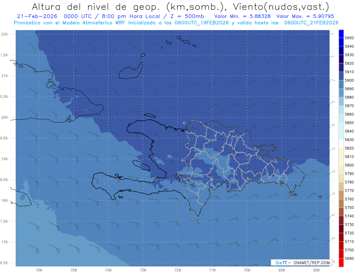Pick the color bar swatch between 5900 and 5910
The width and height of the screenshot is (355, 274).
pos(341,76)
